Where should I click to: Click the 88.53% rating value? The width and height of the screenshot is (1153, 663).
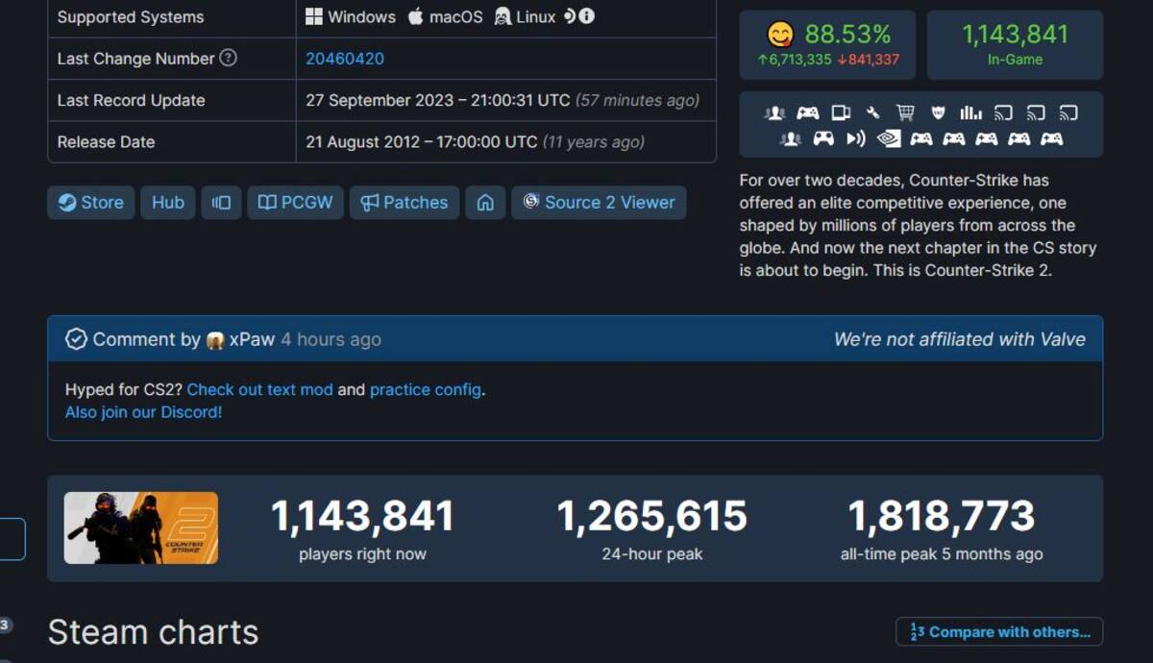point(848,35)
